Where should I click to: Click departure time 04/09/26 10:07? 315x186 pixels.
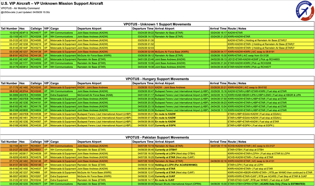143,125
